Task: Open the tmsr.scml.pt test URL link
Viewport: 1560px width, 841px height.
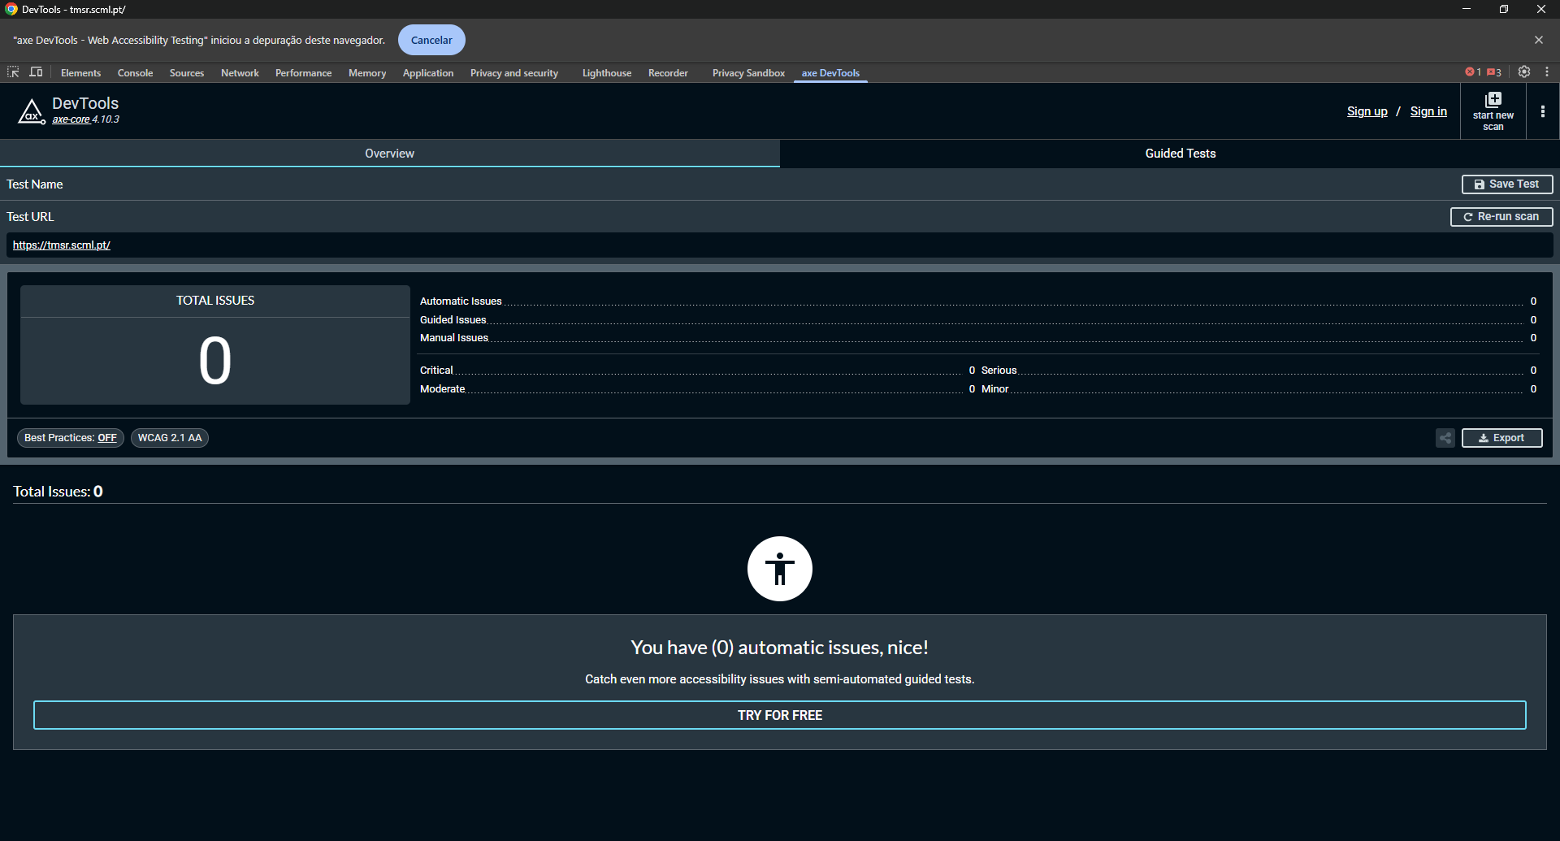Action: pyautogui.click(x=62, y=245)
